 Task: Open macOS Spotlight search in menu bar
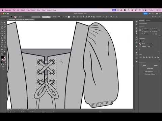tap(143, 10)
